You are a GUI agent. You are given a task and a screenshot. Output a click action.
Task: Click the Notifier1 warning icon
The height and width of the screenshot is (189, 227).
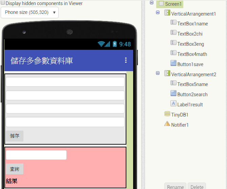point(167,124)
